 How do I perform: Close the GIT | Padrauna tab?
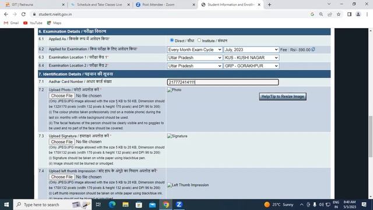click(x=64, y=5)
